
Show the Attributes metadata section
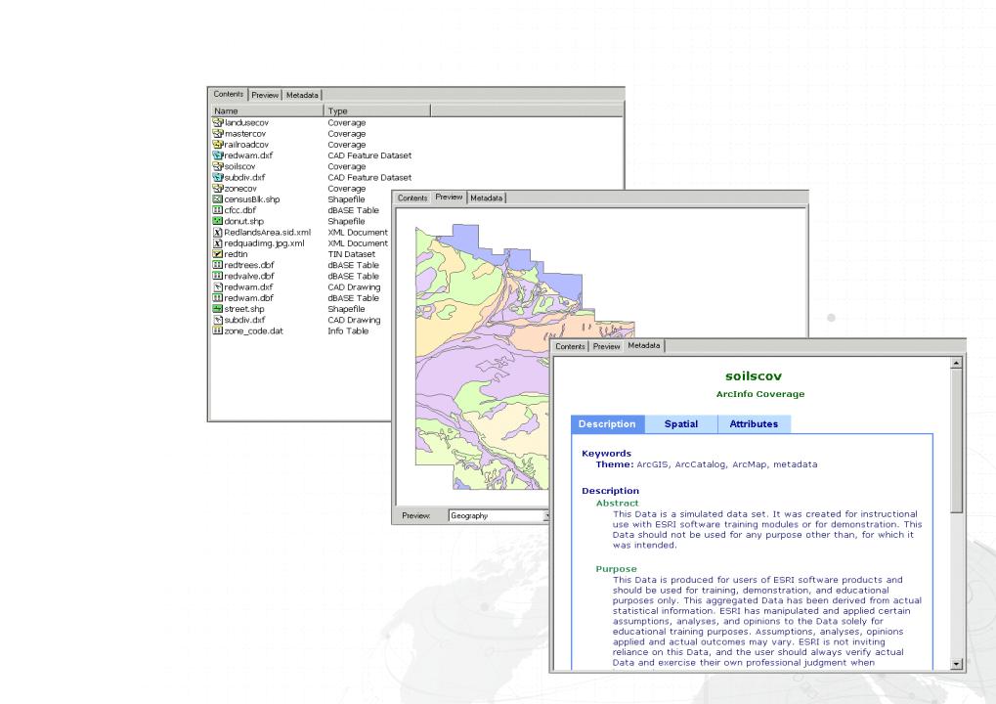754,423
